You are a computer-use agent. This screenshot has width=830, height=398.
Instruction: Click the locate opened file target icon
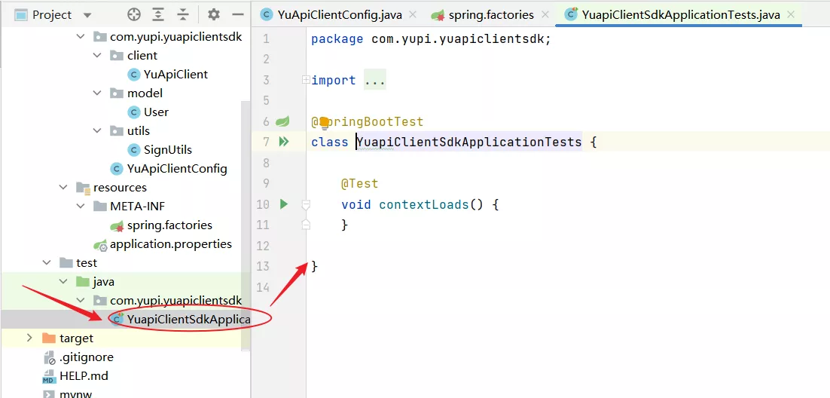pos(134,15)
